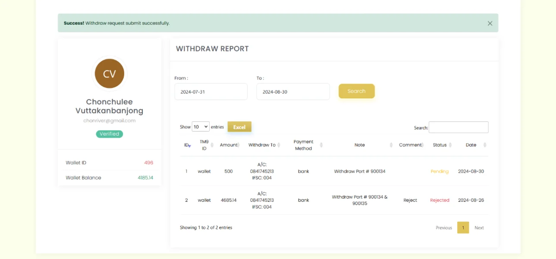Screen dimensions: 556x259
Task: Open the From date field
Action: [211, 92]
